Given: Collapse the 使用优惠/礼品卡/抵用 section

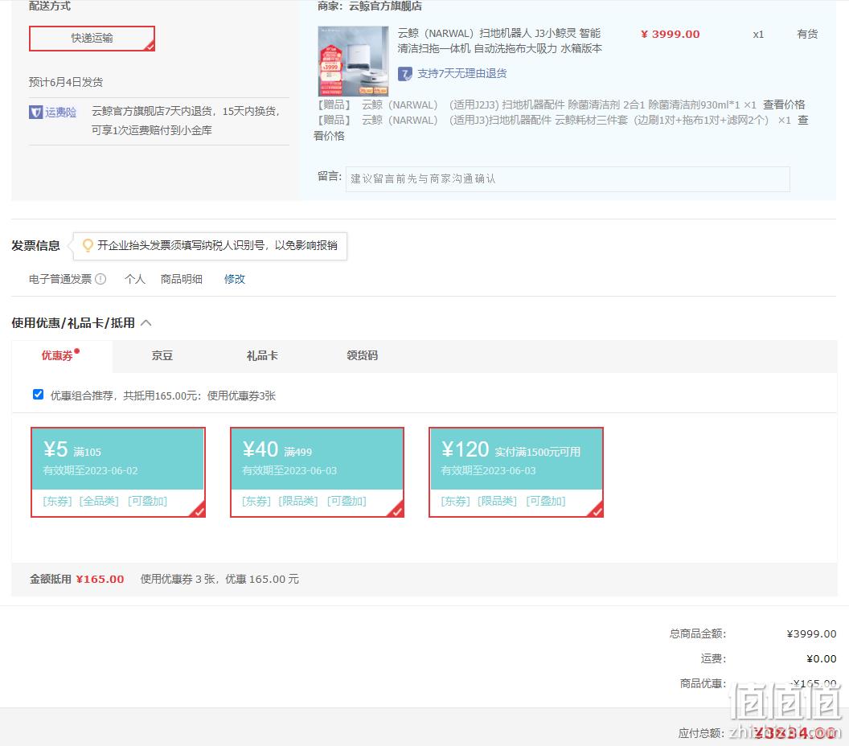Looking at the screenshot, I should (146, 323).
